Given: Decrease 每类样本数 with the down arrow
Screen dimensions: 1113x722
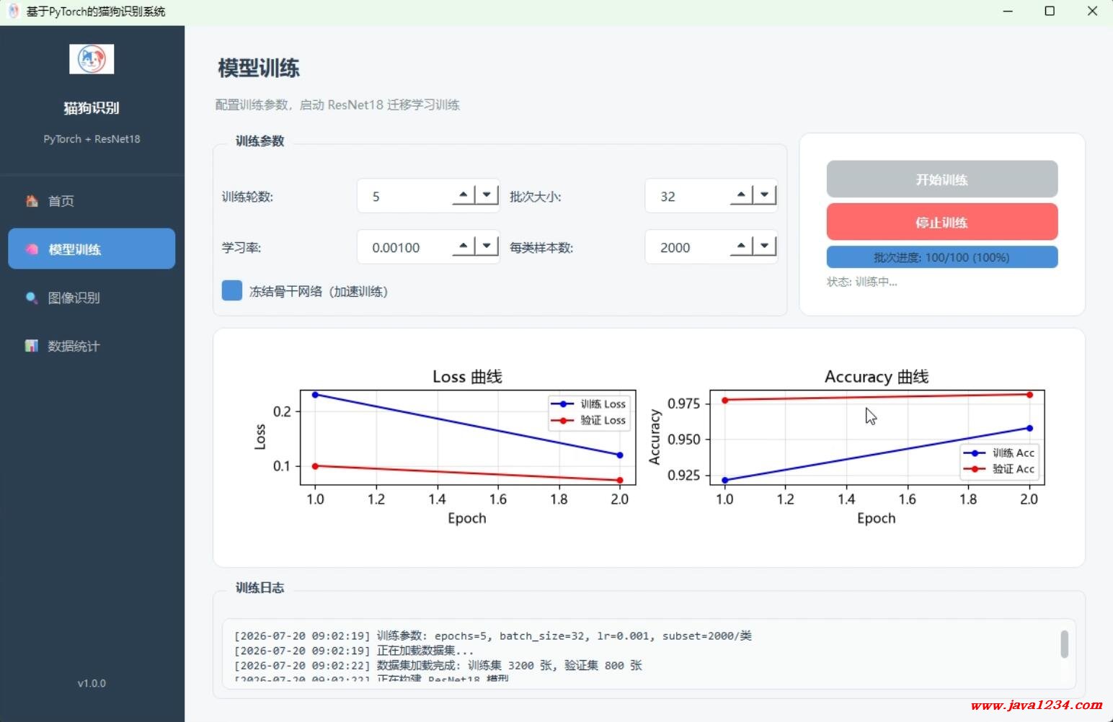Looking at the screenshot, I should 765,246.
